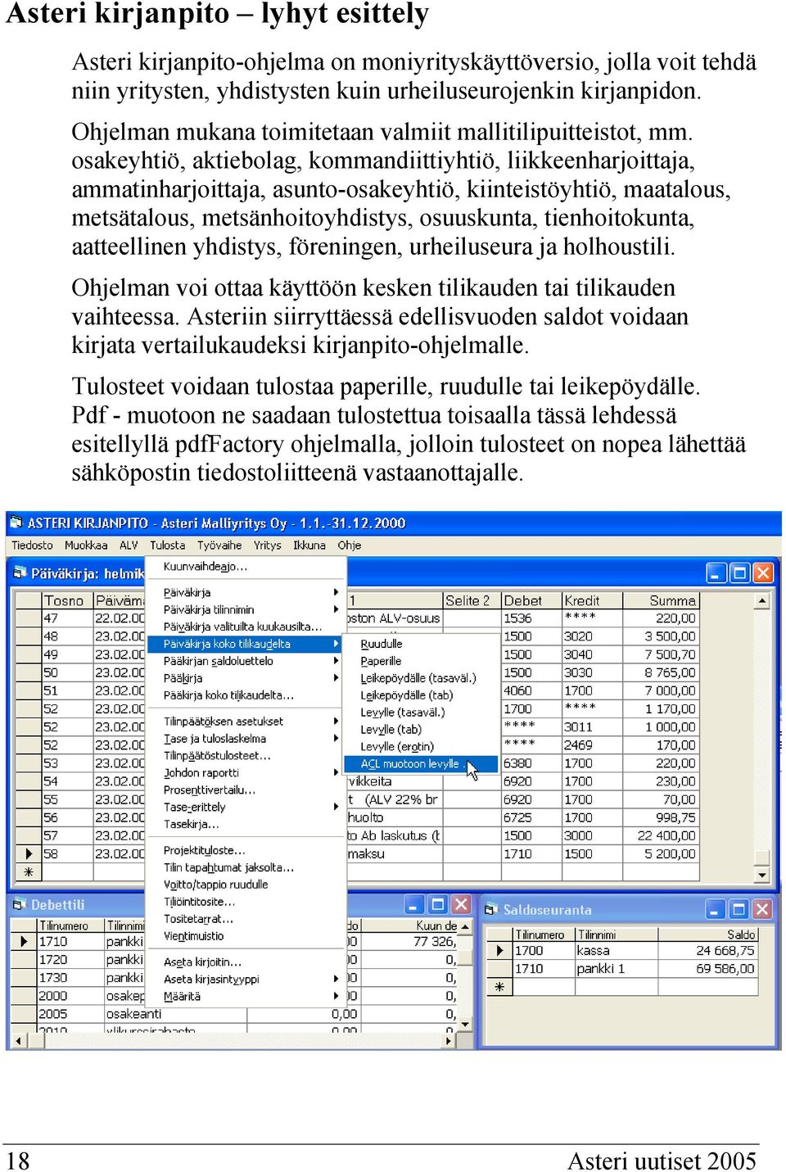This screenshot has width=786, height=1172.
Task: Click Debettili horizontal scrollbar right arrow
Action: click(x=449, y=1040)
